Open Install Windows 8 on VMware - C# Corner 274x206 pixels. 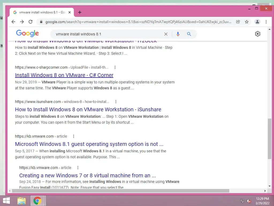(x=64, y=75)
